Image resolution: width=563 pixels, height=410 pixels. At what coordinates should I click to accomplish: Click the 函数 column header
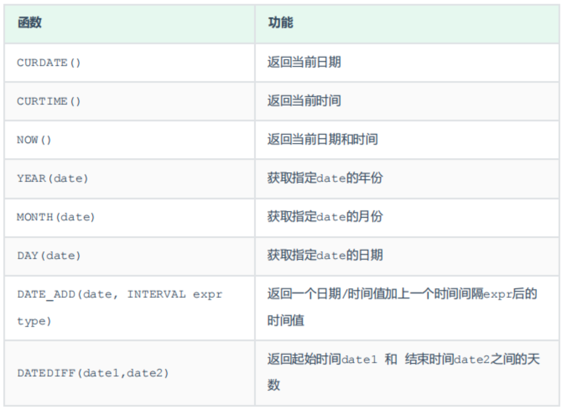[x=30, y=23]
